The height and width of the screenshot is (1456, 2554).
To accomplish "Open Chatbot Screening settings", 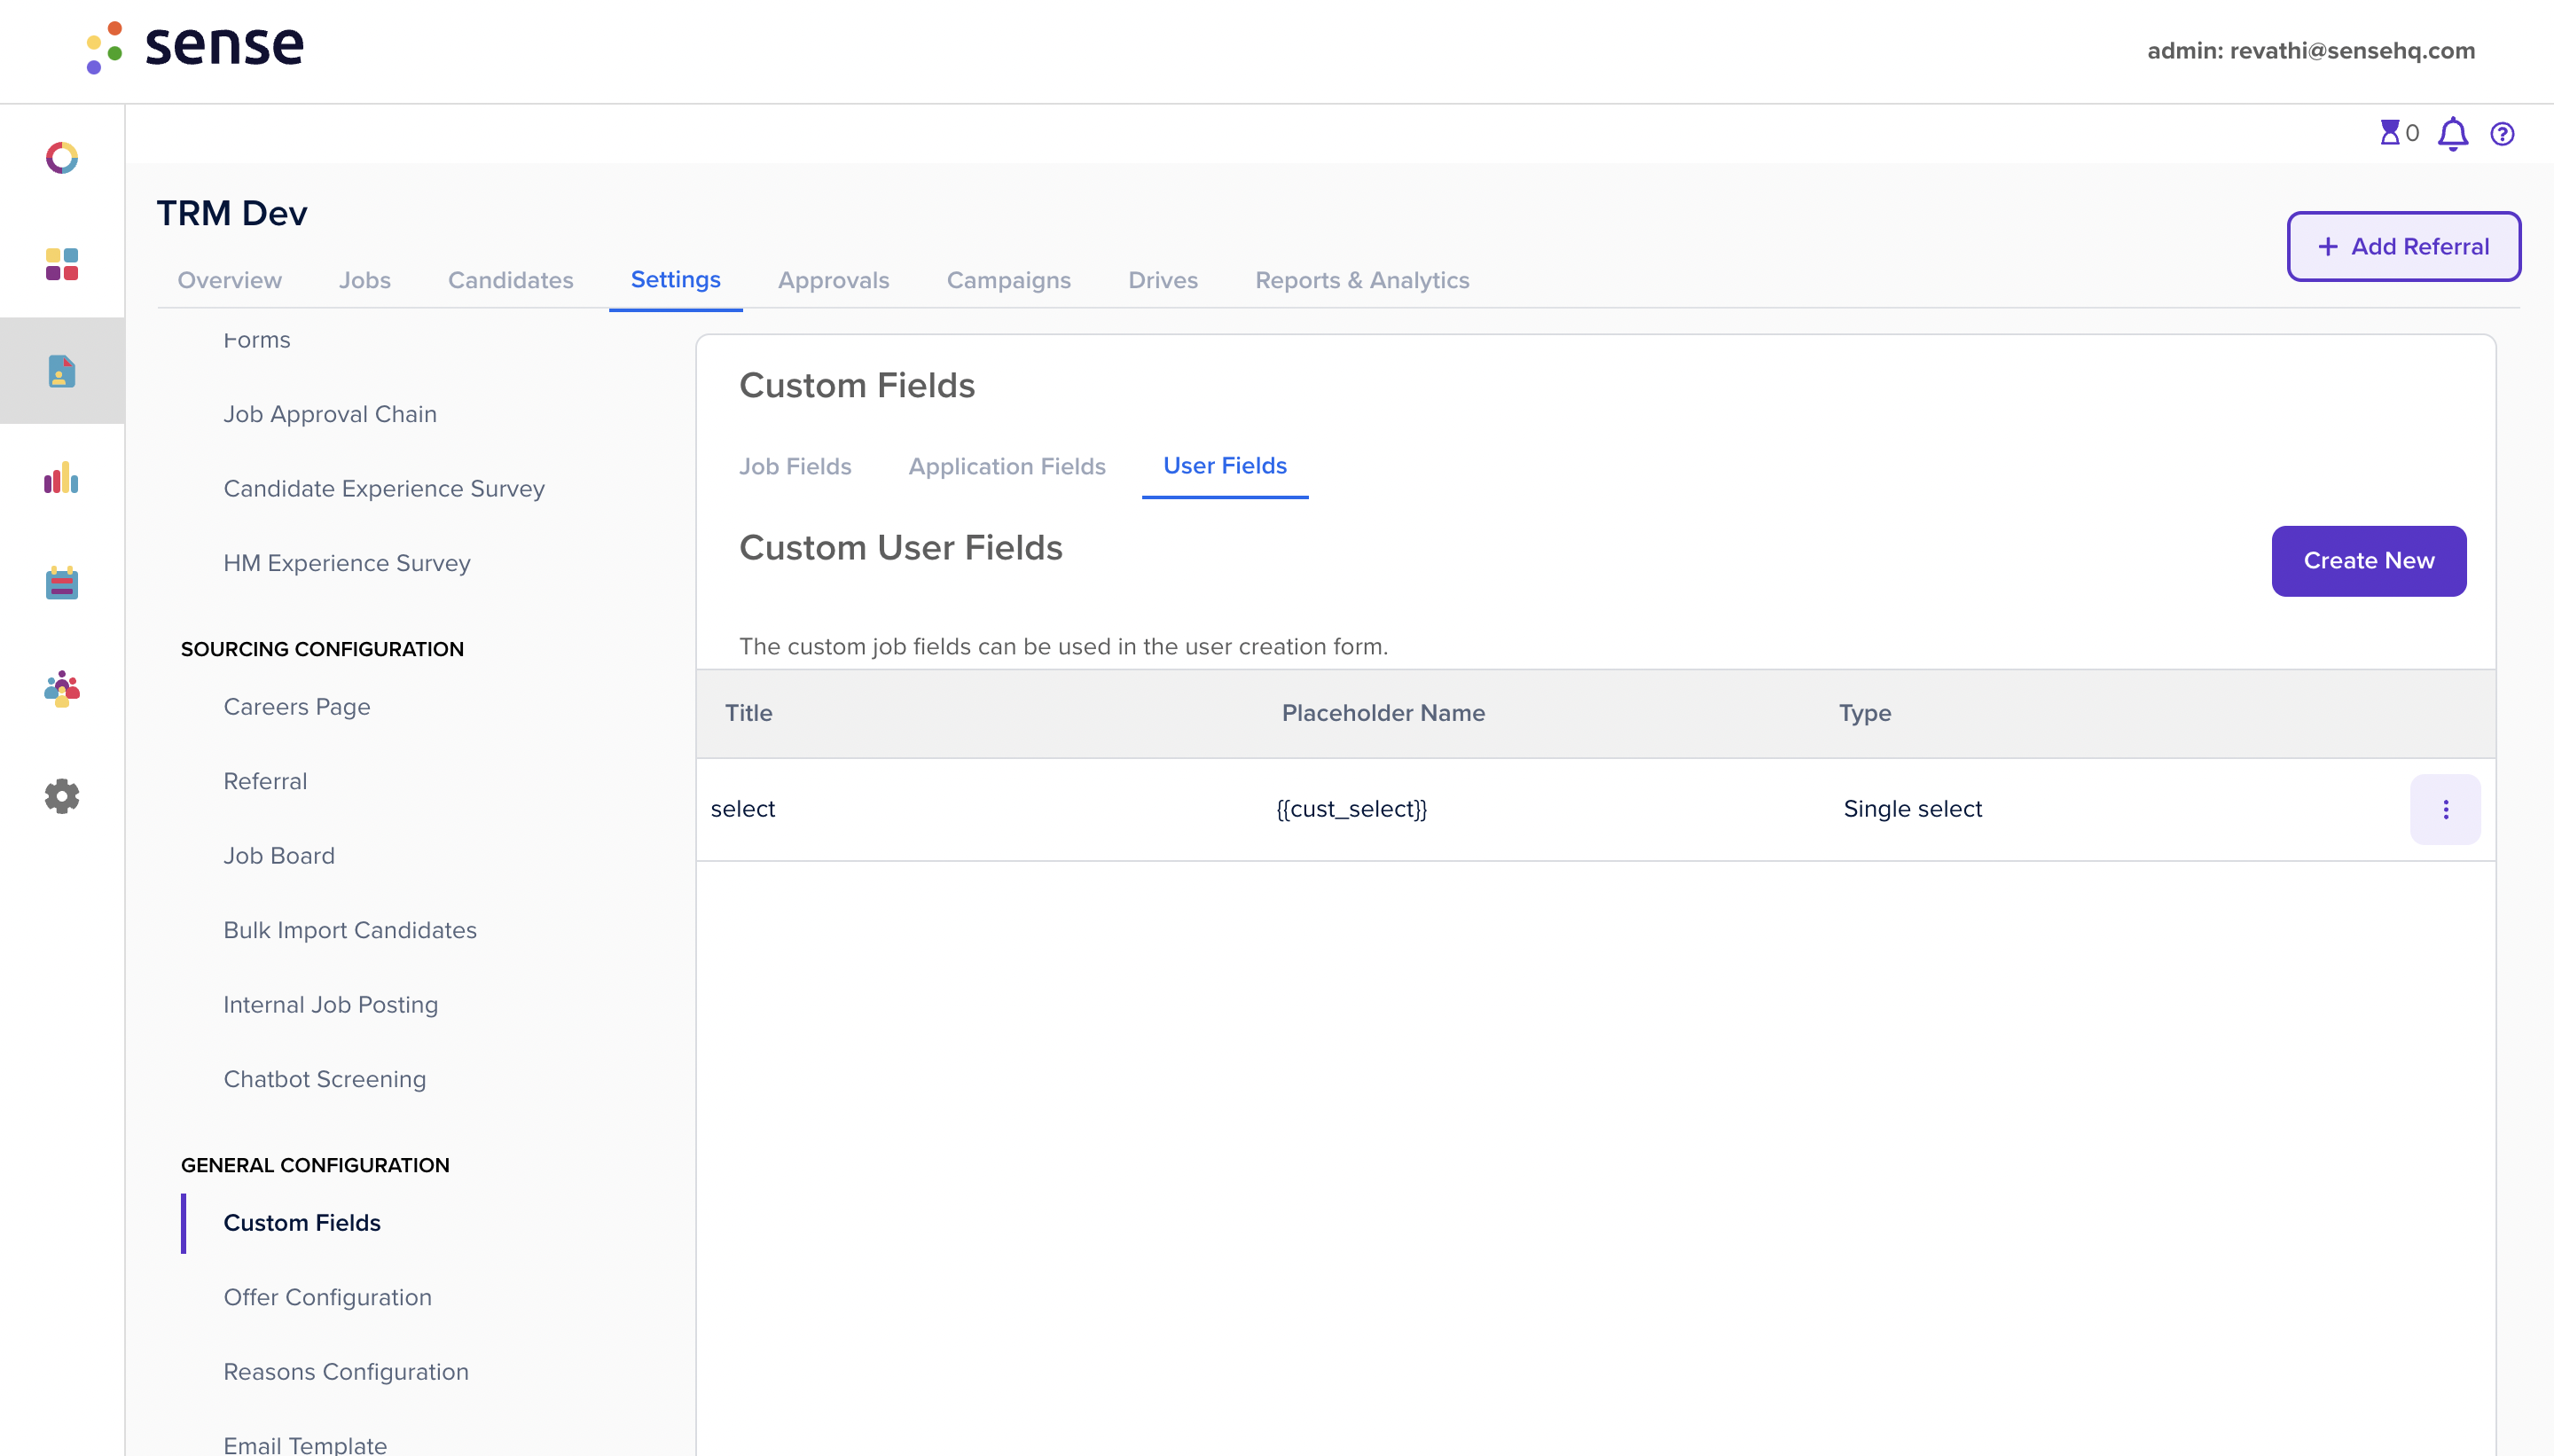I will (x=325, y=1079).
